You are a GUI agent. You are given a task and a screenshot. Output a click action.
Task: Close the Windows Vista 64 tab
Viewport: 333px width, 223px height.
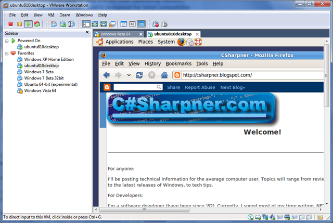click(141, 34)
